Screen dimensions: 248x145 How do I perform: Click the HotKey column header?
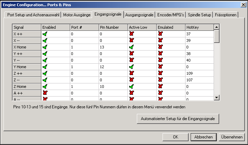[x=199, y=27]
